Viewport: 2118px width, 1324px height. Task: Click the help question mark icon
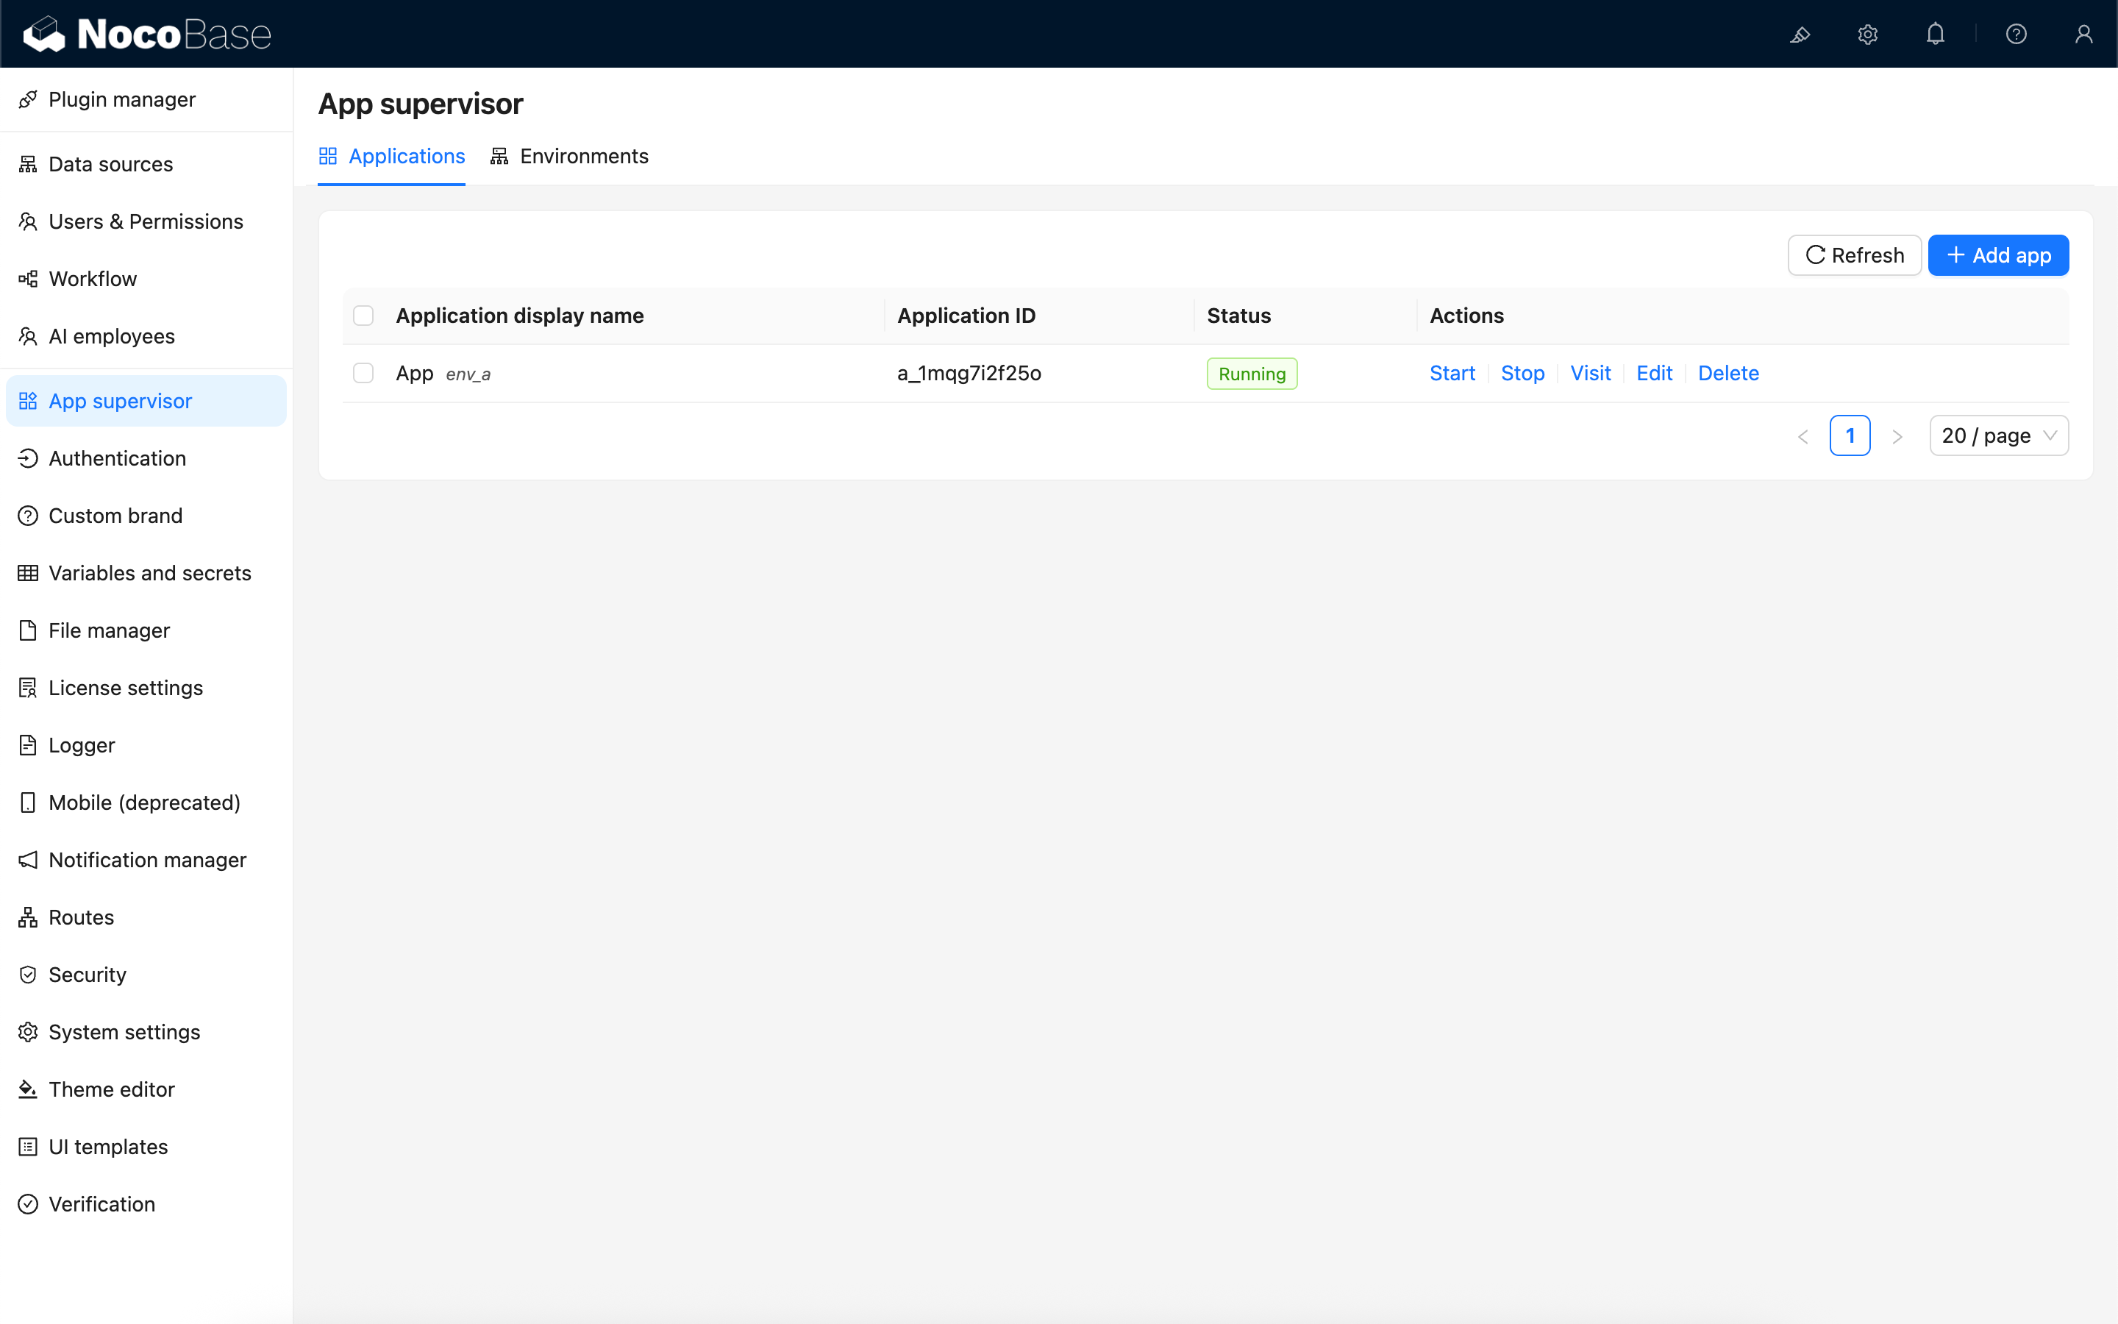click(2017, 34)
